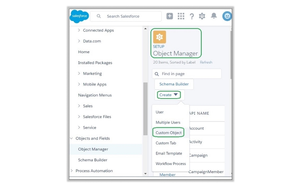
Task: Choose Email Template from Create menu
Action: tap(169, 153)
